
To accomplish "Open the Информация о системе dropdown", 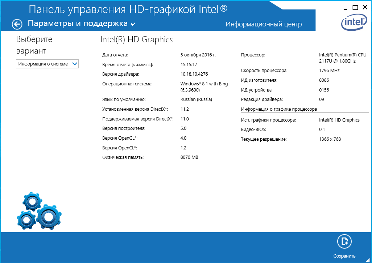I will [47, 64].
